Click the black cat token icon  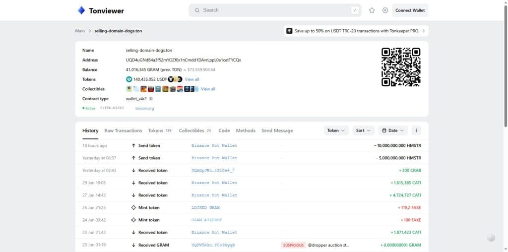[x=171, y=79]
